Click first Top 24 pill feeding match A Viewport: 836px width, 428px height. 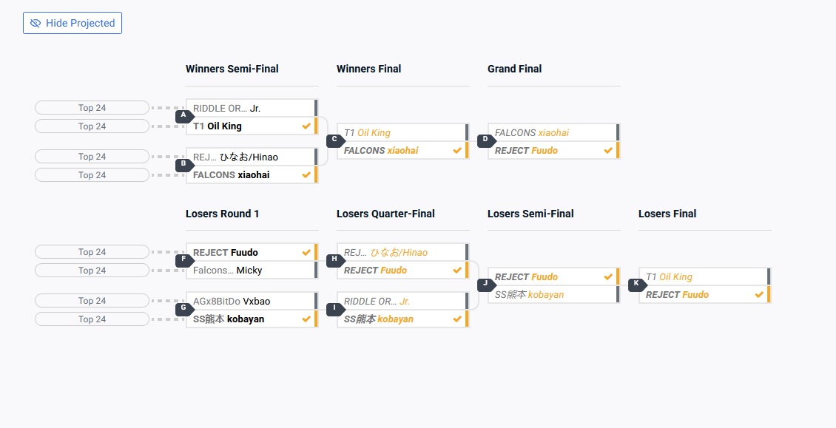coord(92,108)
